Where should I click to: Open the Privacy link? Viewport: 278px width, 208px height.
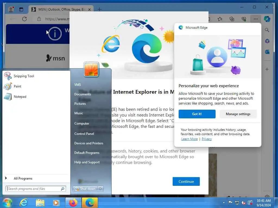(207, 139)
